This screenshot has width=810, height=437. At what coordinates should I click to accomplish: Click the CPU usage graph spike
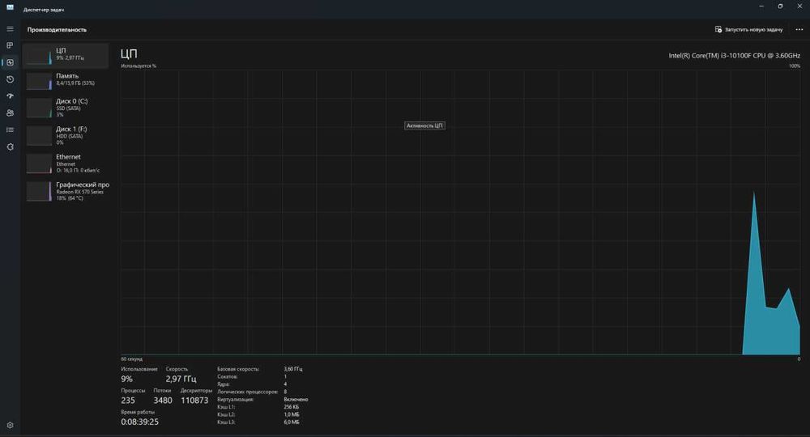(754, 274)
